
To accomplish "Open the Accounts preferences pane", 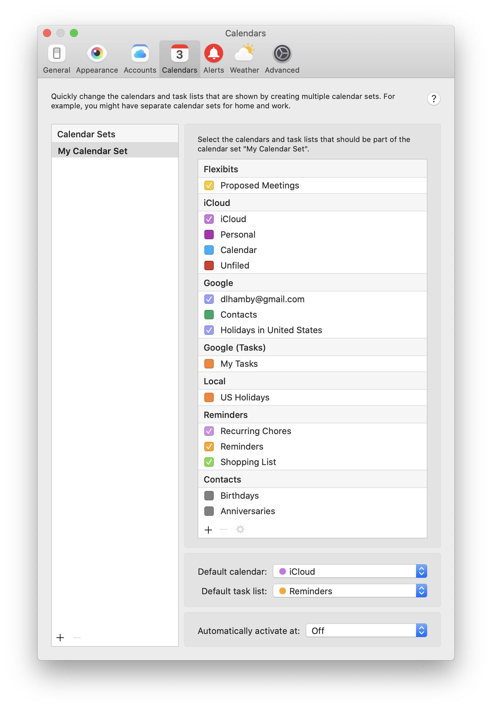I will click(x=140, y=59).
